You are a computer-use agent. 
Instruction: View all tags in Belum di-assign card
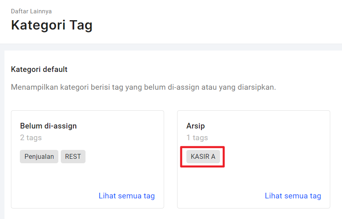[x=127, y=196]
